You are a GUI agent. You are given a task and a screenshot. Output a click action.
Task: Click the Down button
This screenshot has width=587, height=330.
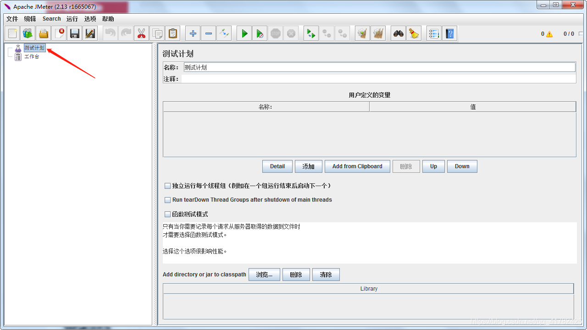462,166
